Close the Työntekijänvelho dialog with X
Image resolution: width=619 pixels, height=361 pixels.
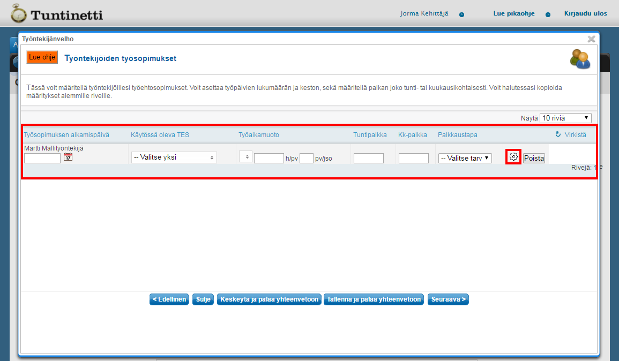(591, 39)
